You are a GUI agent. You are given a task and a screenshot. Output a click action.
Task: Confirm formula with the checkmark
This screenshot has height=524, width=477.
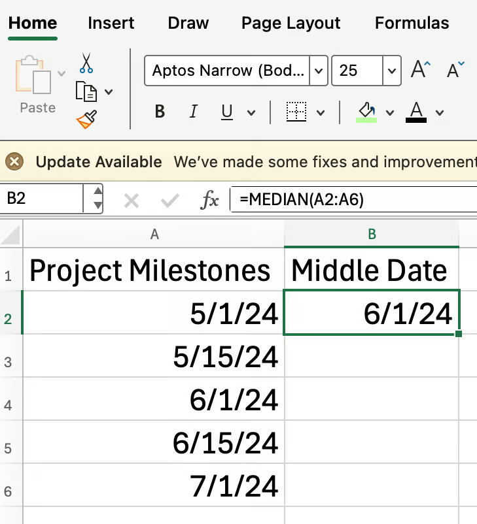coord(169,199)
